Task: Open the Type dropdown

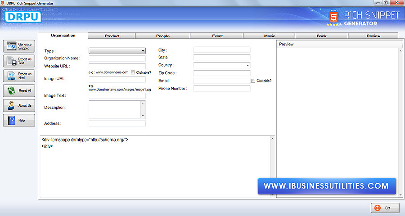Action: pos(117,51)
